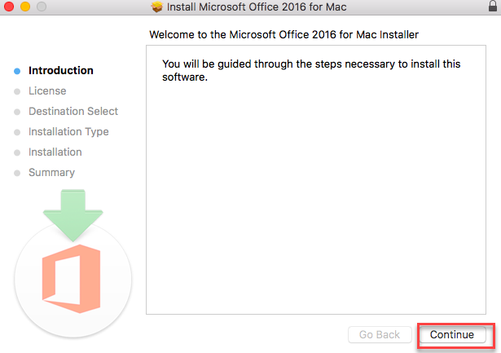Viewport: 501px width, 353px height.
Task: Click the Continue button
Action: click(x=452, y=335)
